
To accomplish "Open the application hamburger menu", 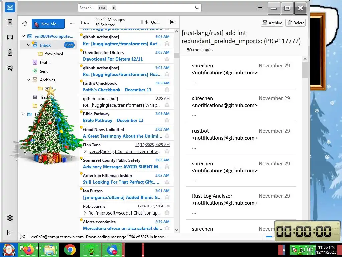I will point(260,8).
